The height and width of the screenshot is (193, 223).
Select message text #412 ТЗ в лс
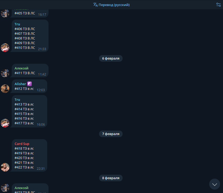coord(24,89)
